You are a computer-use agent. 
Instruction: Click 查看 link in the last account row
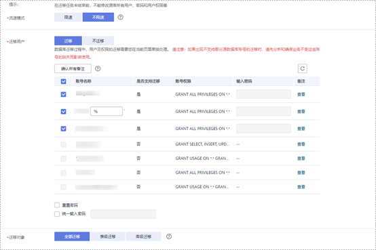coord(301,187)
